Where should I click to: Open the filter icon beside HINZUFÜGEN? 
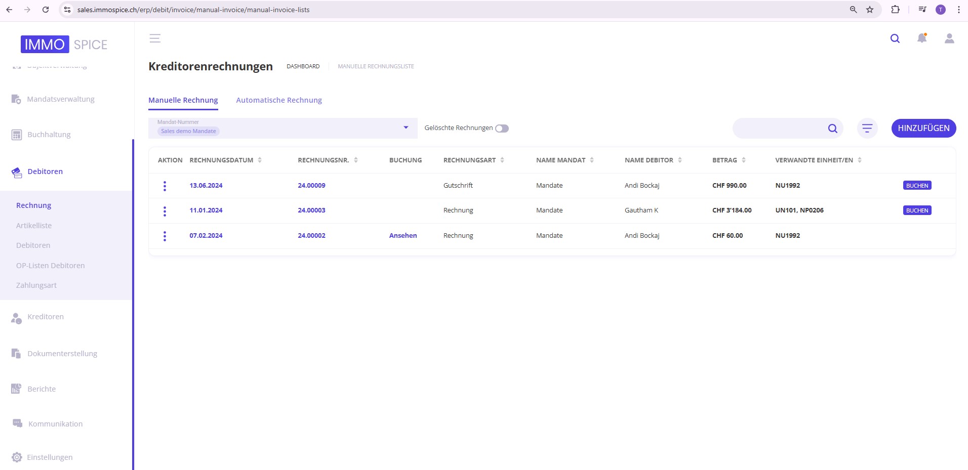tap(867, 129)
